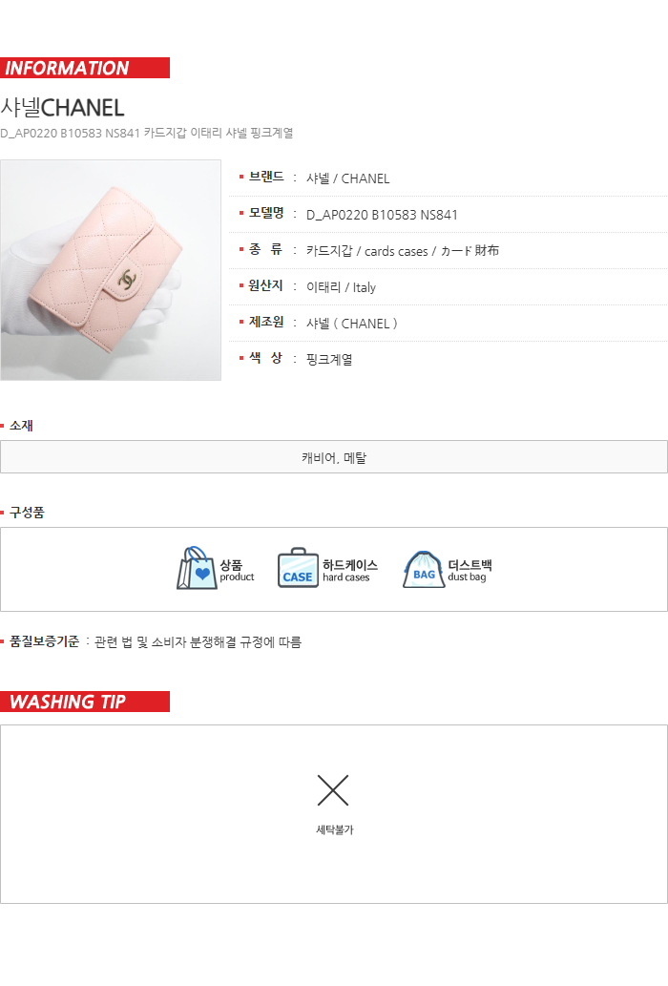Select the 샤넬CHANEL product title

pos(62,108)
